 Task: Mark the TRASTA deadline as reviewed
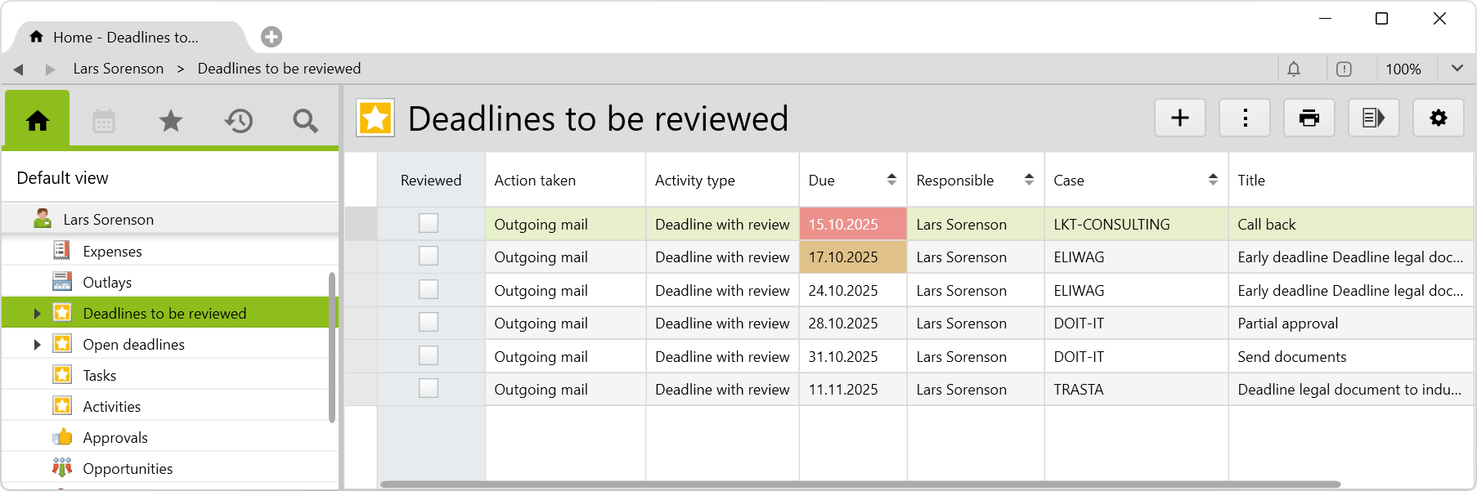point(429,388)
